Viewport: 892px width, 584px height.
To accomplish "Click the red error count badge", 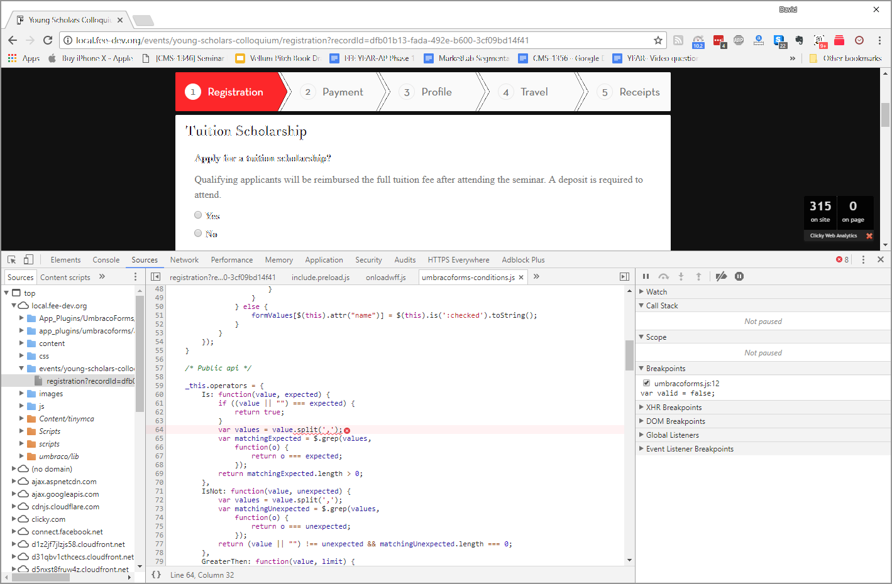I will pyautogui.click(x=842, y=259).
